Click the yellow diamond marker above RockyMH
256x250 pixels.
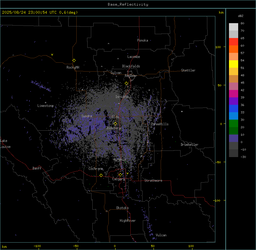click(74, 61)
